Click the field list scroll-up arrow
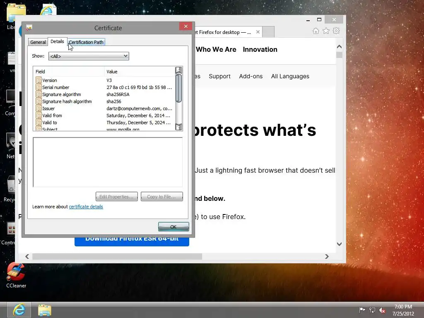This screenshot has width=424, height=318. (178, 70)
